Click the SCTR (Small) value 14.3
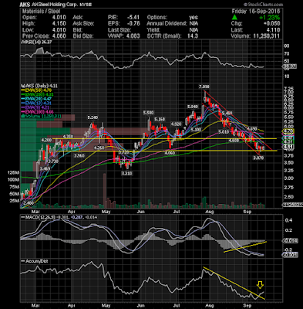Screen dimensions: 303x309 coord(193,36)
